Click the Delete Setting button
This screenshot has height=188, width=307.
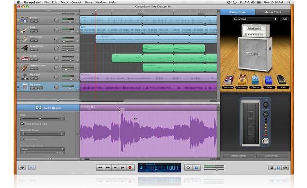(x=238, y=156)
